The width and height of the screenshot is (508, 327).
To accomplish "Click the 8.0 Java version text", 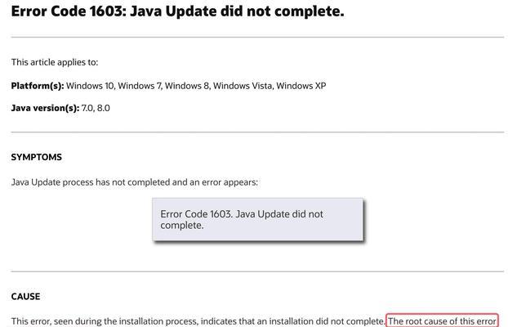I will [x=104, y=108].
